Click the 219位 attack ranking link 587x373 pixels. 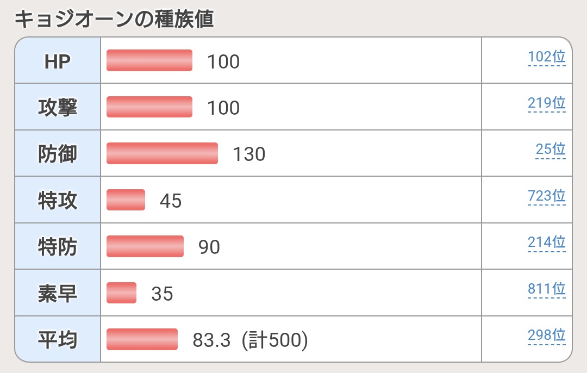click(x=546, y=103)
